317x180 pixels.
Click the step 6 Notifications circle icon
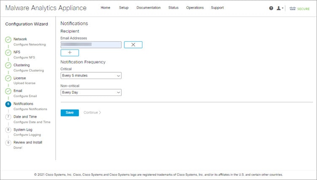(x=8, y=104)
